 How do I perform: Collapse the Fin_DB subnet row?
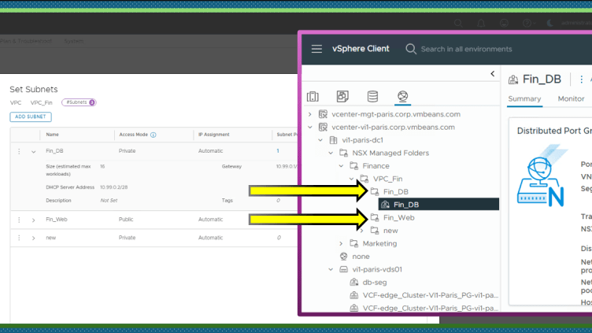point(34,151)
